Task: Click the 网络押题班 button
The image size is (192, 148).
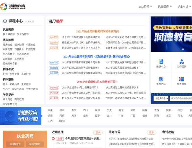Action: pos(35,144)
